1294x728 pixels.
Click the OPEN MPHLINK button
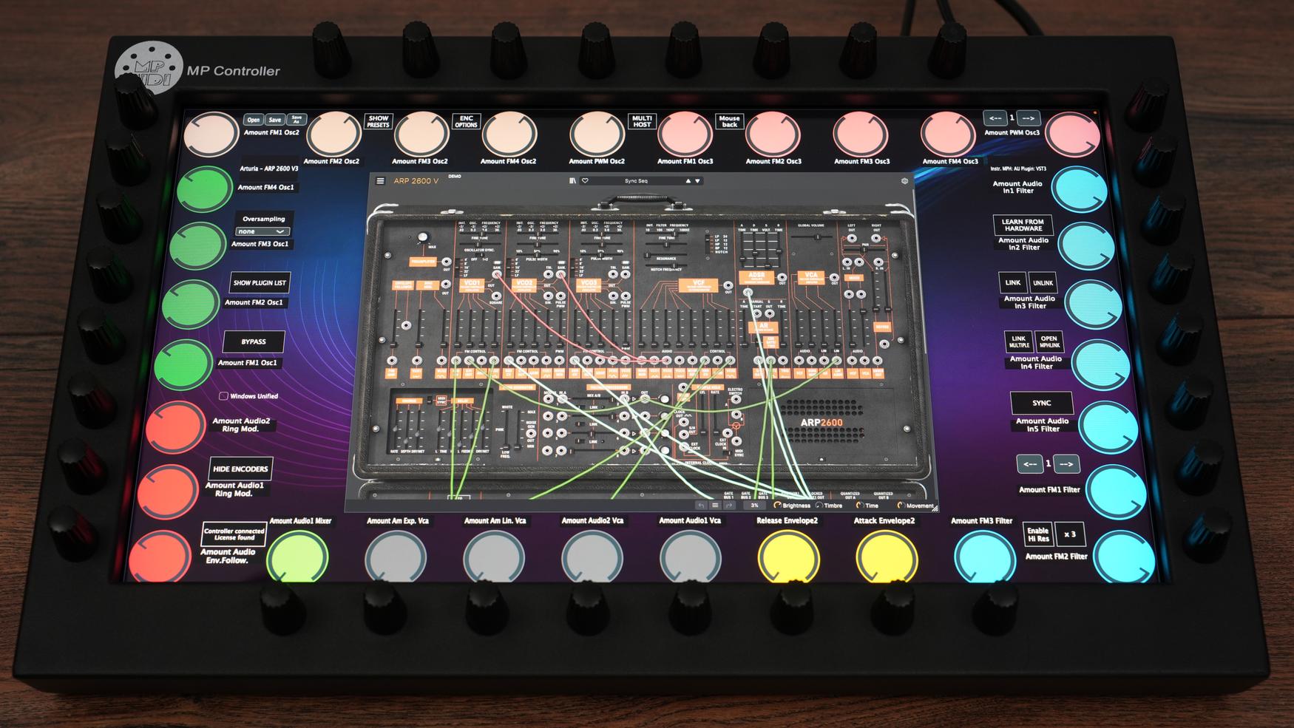click(1049, 341)
